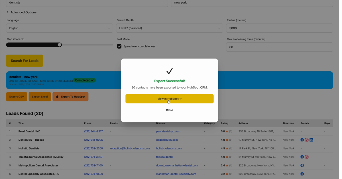Click the rating star for Pearl Dental NYC
The image size is (342, 179).
point(227,131)
